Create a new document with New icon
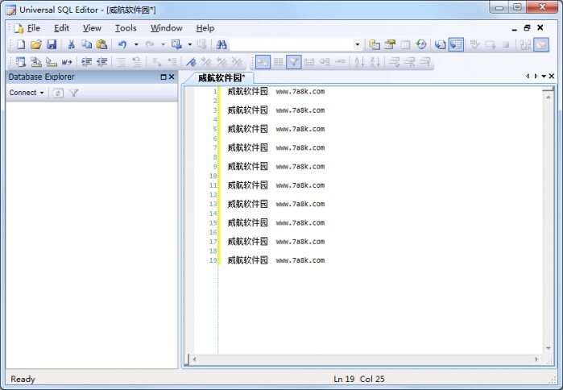 tap(21, 44)
